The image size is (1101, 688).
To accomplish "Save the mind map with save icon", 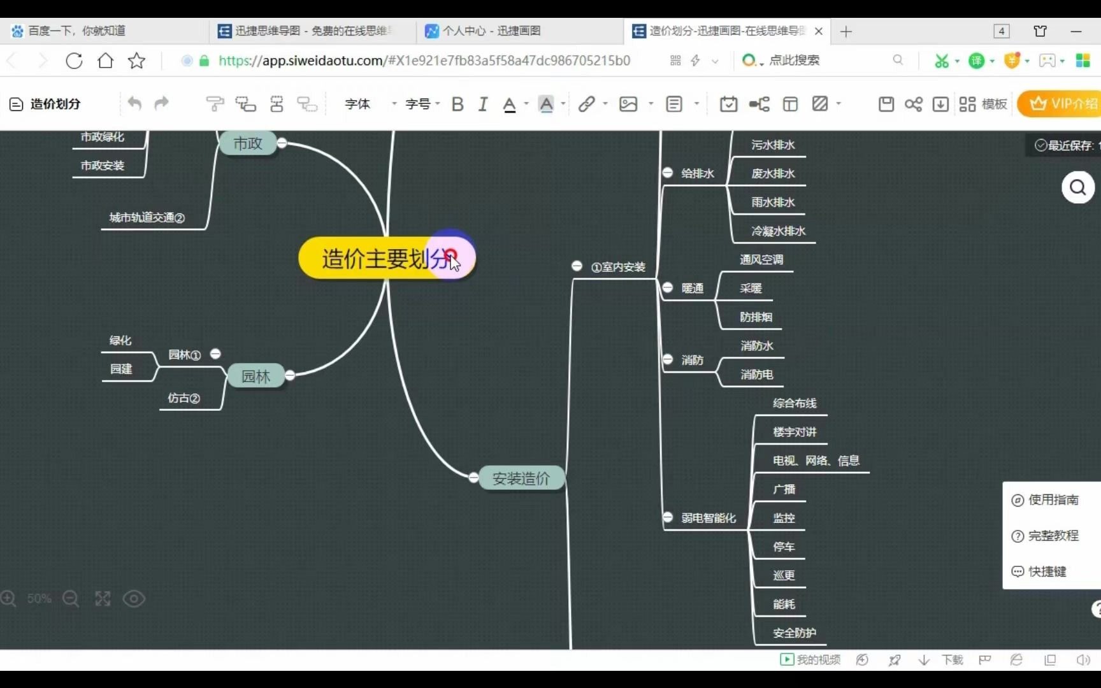I will pyautogui.click(x=886, y=104).
